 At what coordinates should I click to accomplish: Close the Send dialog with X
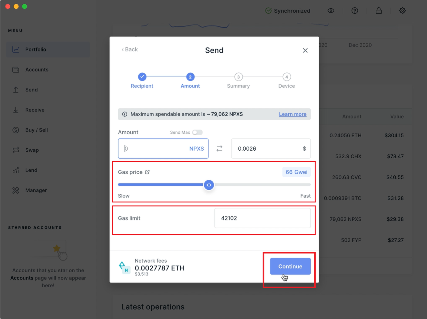[x=305, y=50]
